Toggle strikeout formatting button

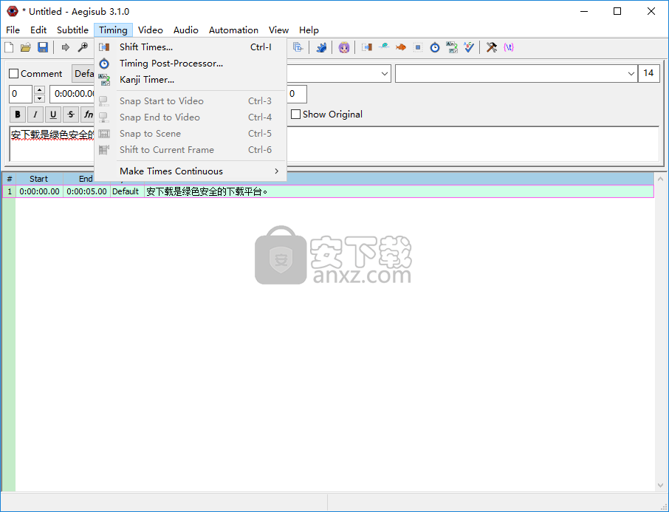(x=71, y=115)
